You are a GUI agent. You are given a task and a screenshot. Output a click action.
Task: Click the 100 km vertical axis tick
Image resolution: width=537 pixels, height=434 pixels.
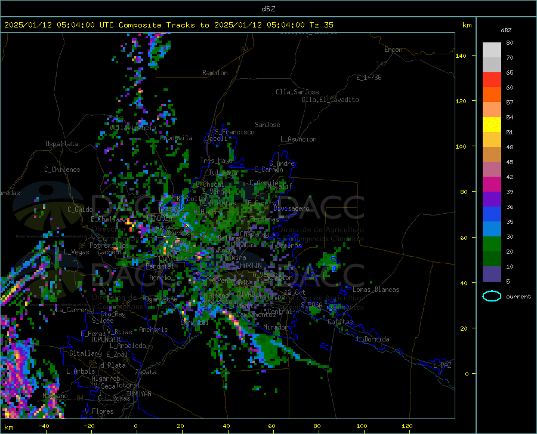(x=461, y=146)
